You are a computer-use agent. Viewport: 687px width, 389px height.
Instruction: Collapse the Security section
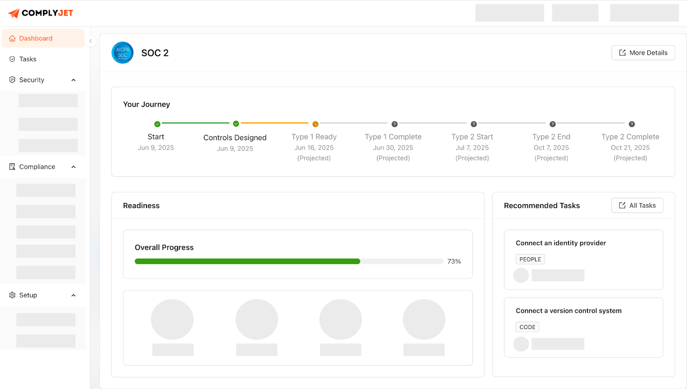click(x=73, y=80)
